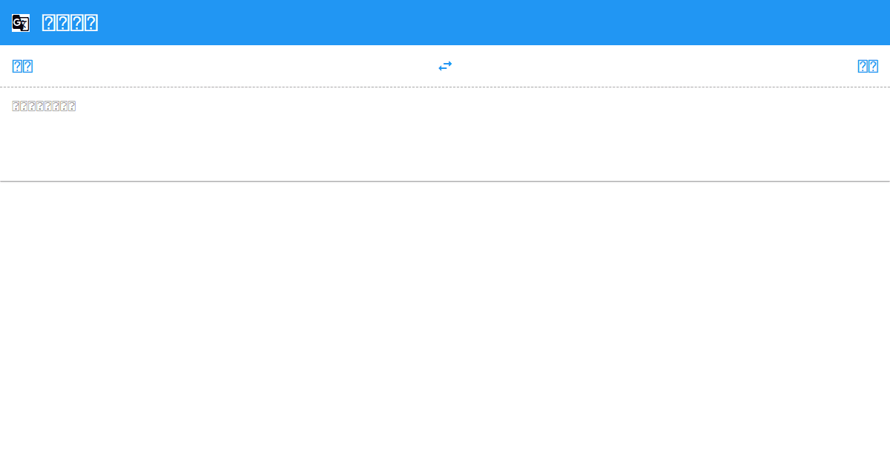Choose the right-side target language link
The height and width of the screenshot is (467, 890).
click(x=868, y=66)
